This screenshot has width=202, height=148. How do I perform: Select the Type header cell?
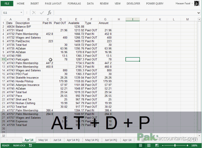91,23
